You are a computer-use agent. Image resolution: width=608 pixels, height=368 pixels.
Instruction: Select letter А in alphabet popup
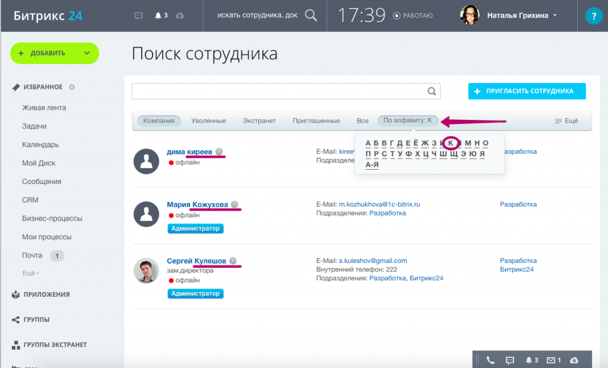click(x=368, y=143)
